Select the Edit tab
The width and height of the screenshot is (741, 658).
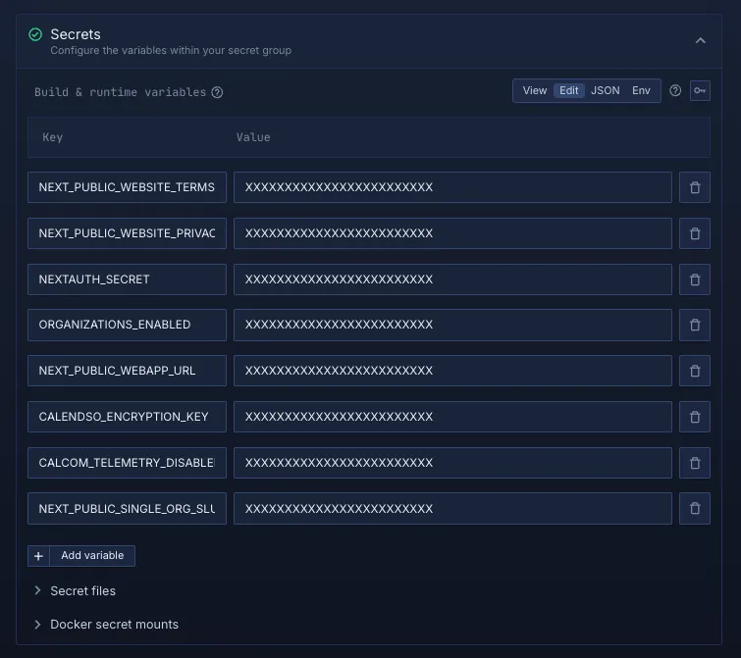[569, 90]
